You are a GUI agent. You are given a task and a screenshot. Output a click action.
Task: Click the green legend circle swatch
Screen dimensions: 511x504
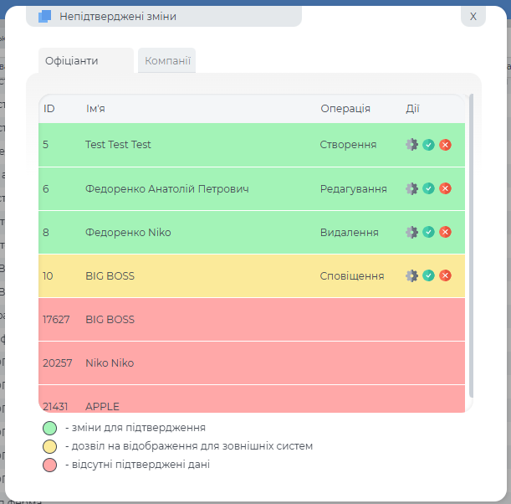click(50, 428)
